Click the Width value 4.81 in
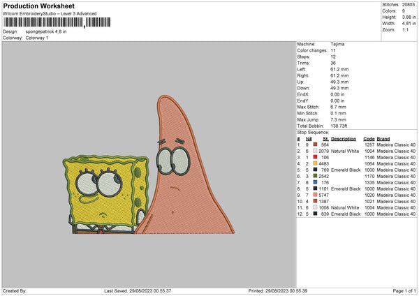The width and height of the screenshot is (419, 296). click(x=409, y=24)
